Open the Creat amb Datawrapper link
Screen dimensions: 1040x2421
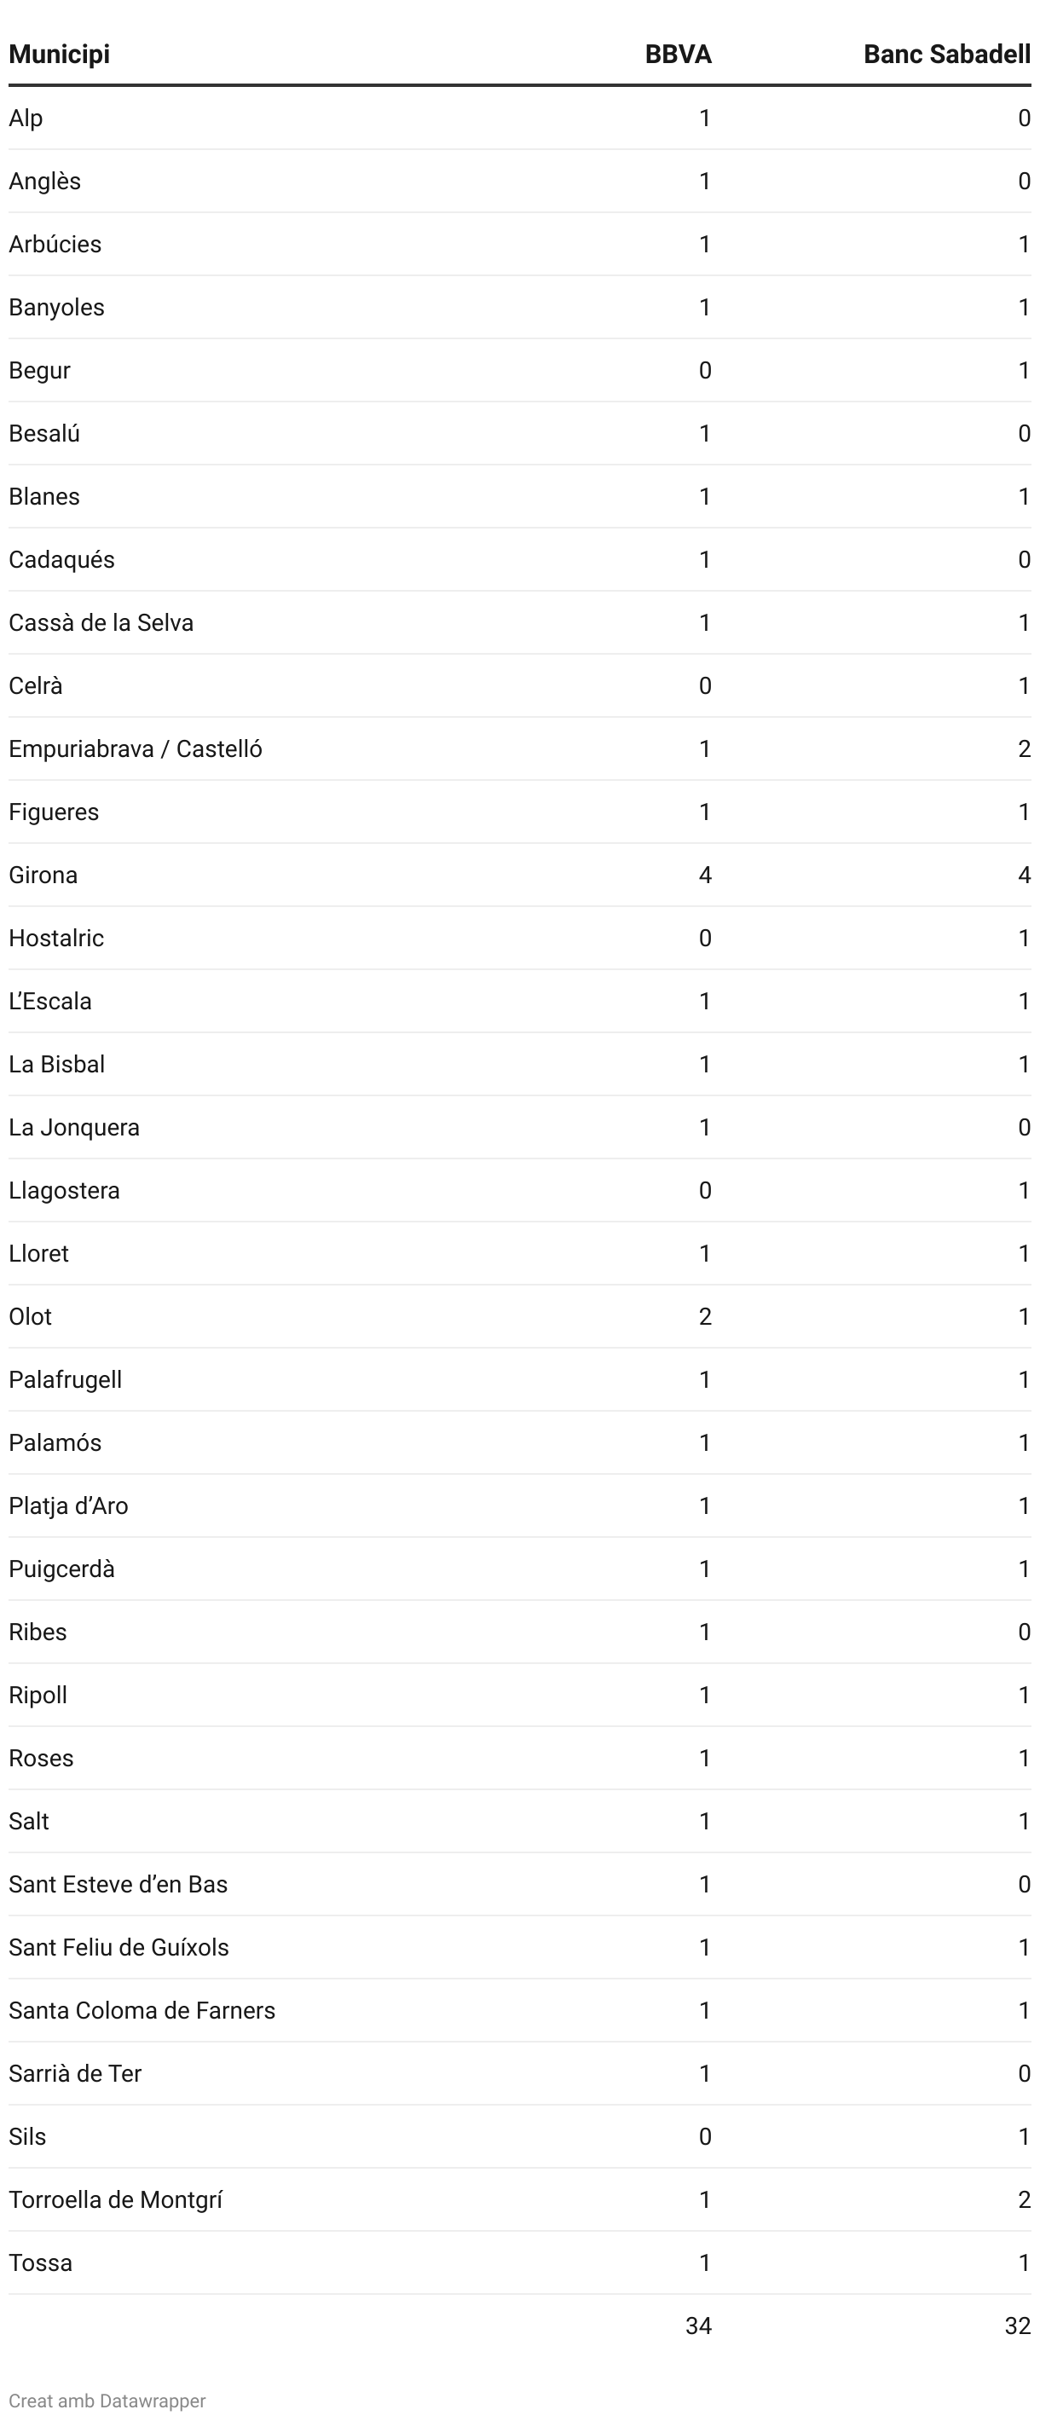pyautogui.click(x=107, y=2401)
